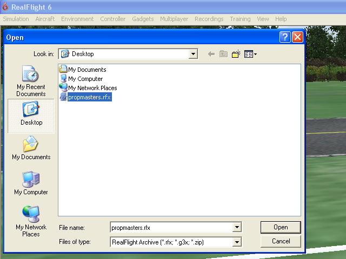Select the My Documents list entry text
The image size is (346, 259).
87,70
